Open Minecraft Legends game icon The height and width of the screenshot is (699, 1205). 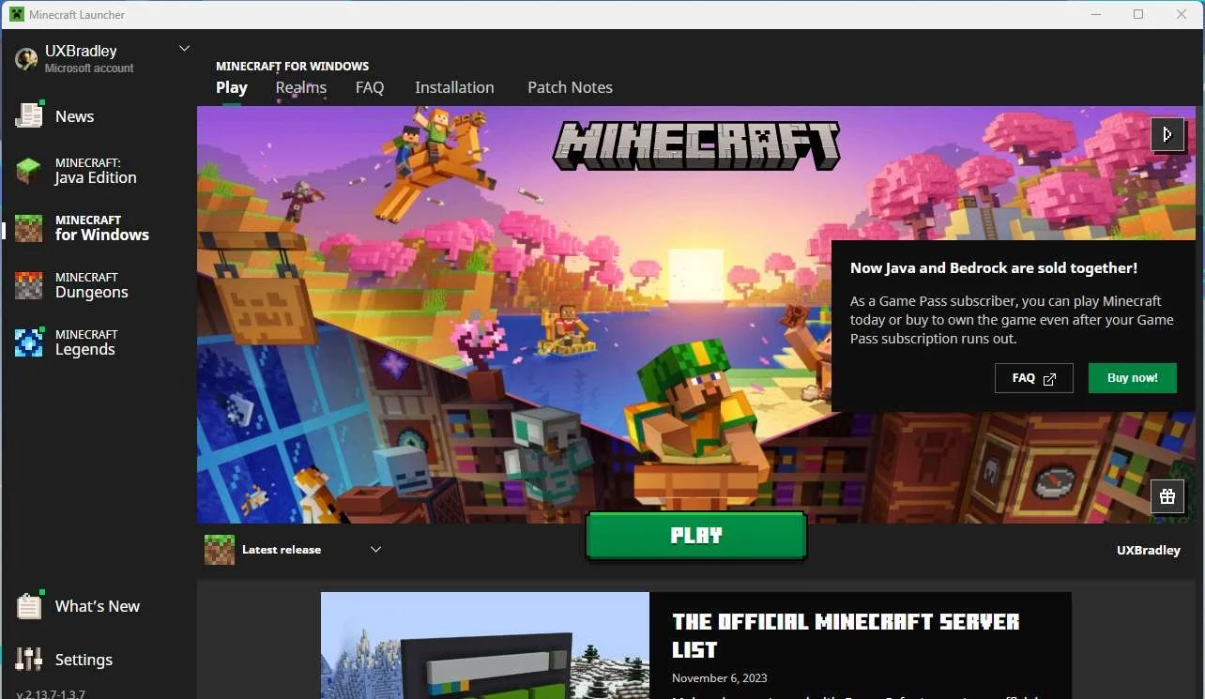click(x=29, y=342)
